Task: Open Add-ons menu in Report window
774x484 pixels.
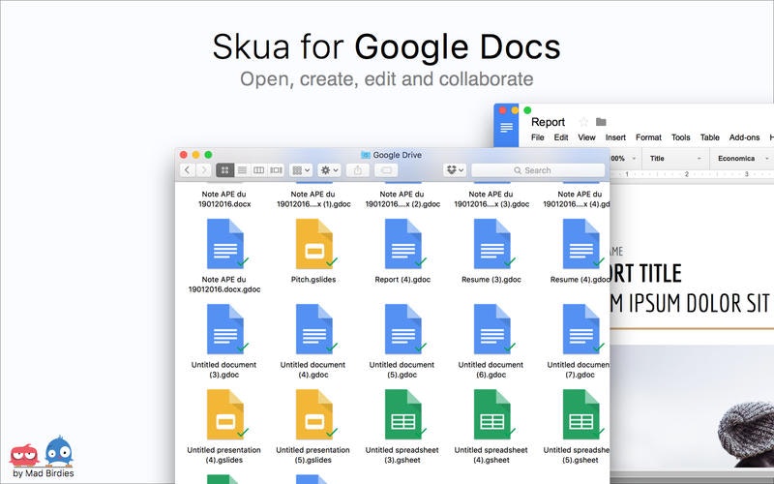Action: tap(744, 137)
